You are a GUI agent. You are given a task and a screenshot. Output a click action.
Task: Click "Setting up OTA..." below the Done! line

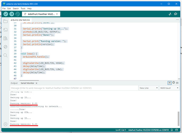[x=21, y=112]
